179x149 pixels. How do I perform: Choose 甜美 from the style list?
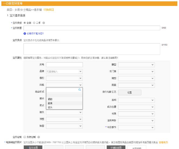[50, 103]
